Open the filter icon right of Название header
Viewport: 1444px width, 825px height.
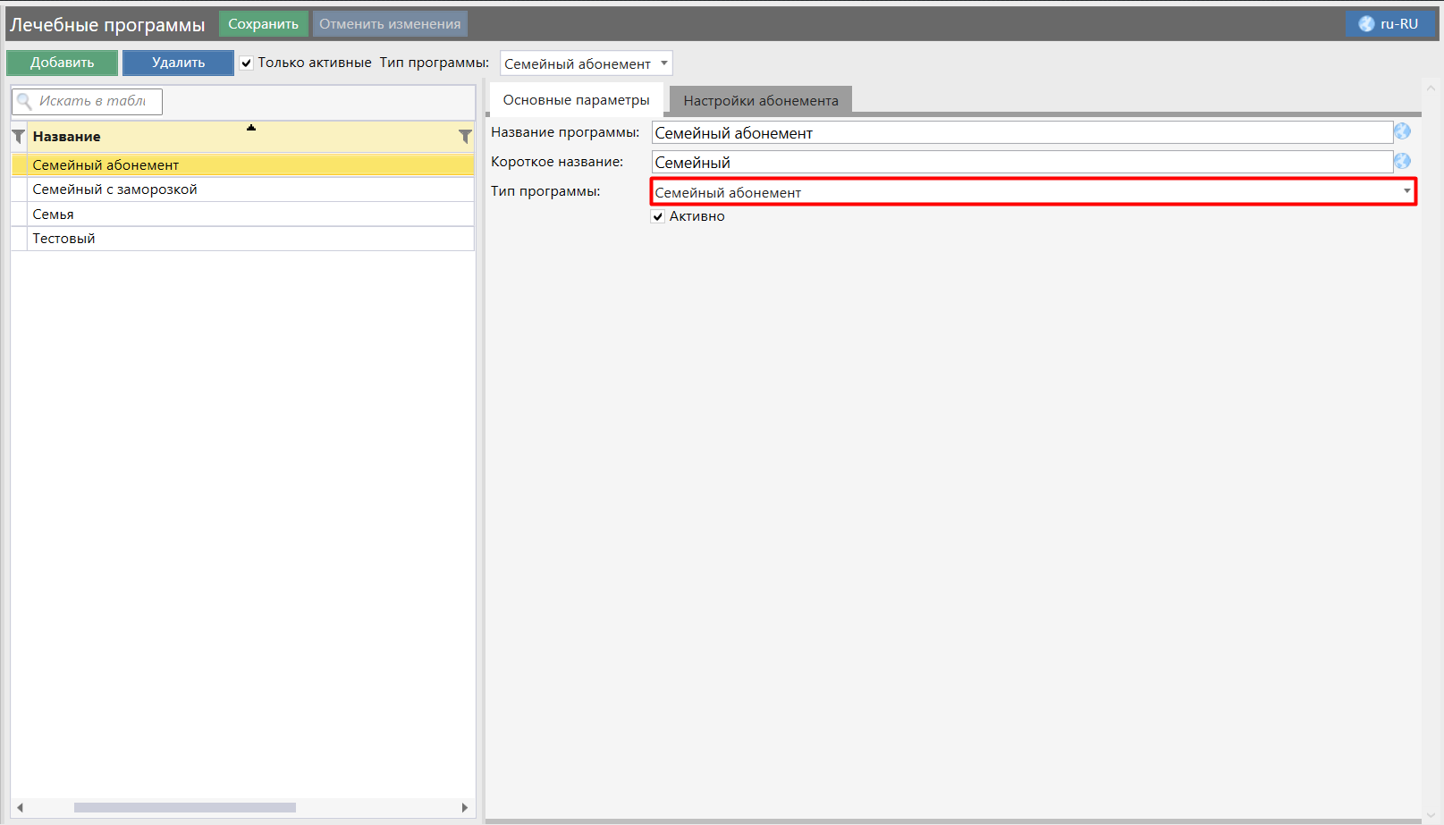[x=465, y=137]
